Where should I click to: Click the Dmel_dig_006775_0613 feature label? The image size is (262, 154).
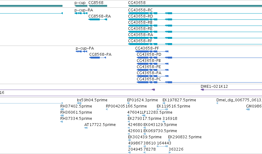pos(239,100)
